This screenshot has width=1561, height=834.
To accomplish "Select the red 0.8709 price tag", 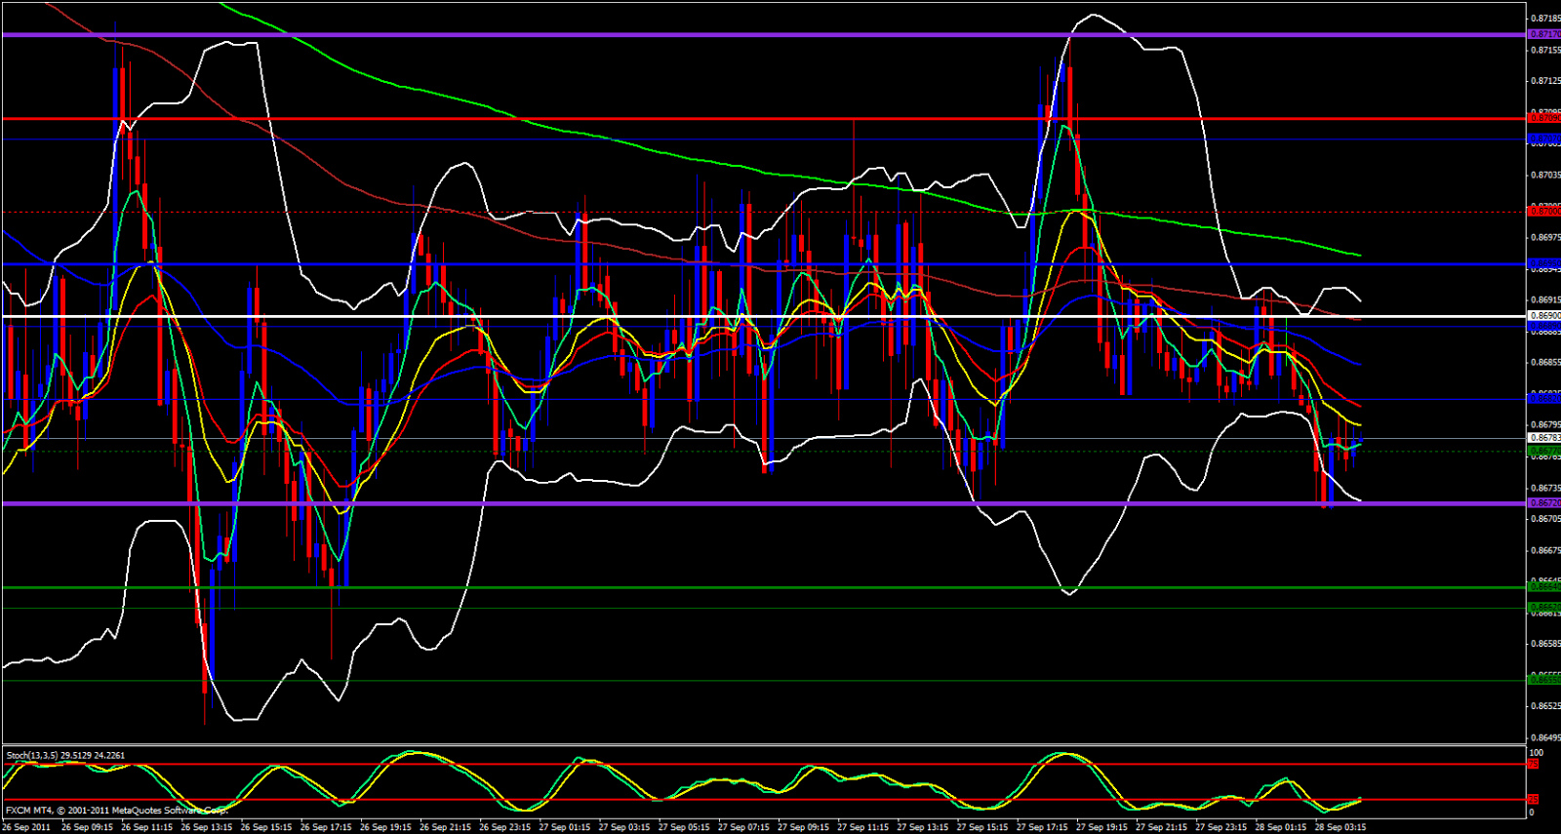I will coord(1543,118).
